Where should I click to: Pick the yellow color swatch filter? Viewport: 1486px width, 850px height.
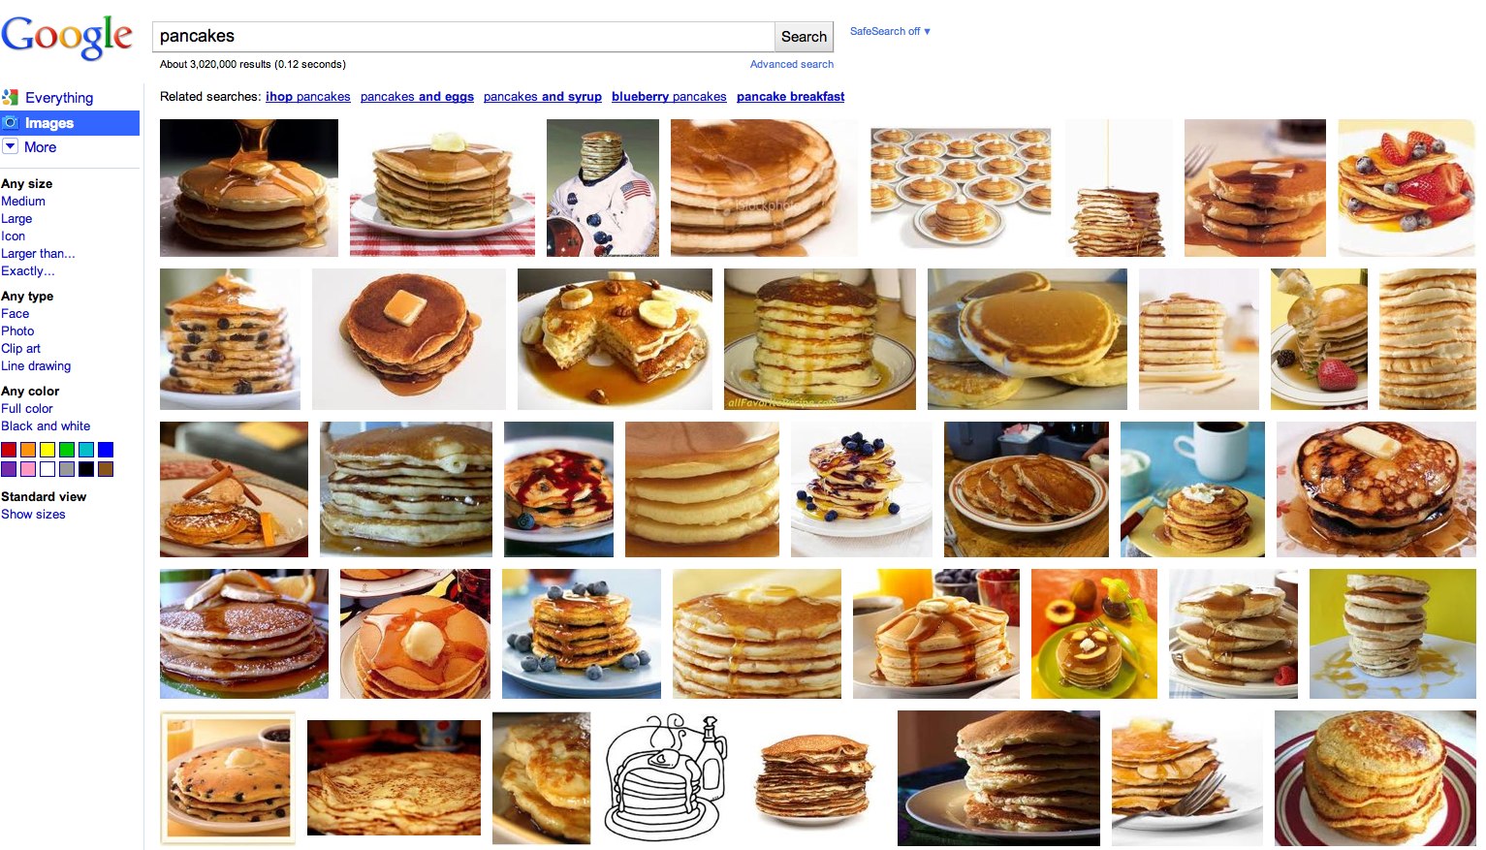(x=47, y=450)
